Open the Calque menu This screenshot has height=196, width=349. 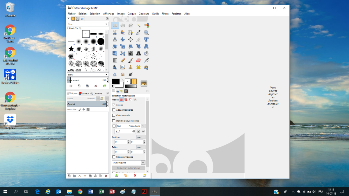pos(132,14)
